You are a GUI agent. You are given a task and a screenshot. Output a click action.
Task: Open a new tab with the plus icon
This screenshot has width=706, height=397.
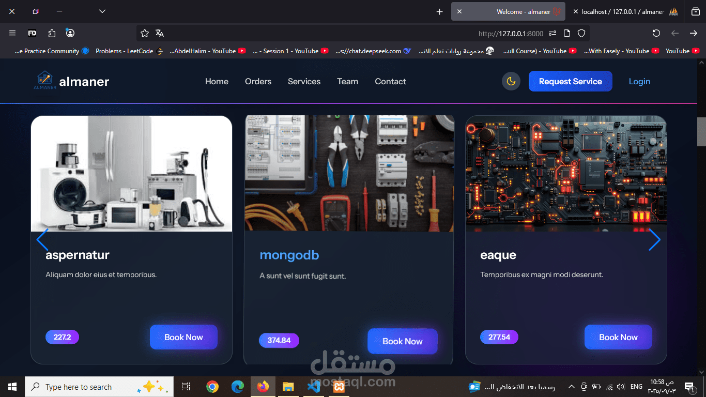(x=440, y=11)
